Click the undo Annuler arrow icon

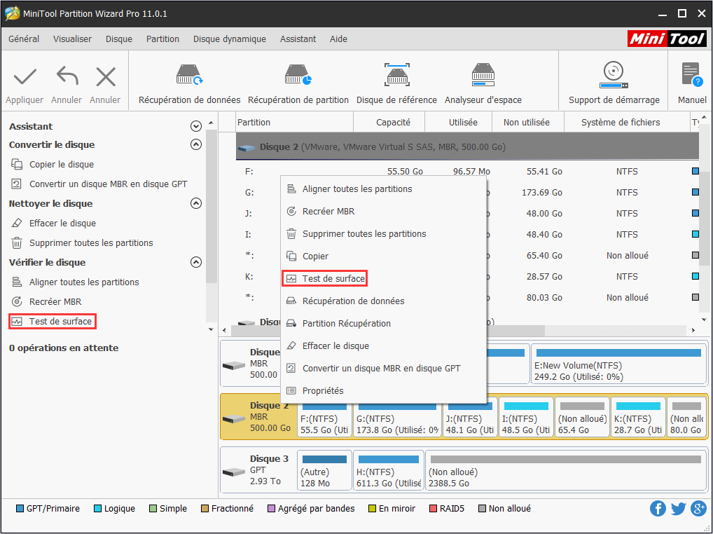pos(67,76)
